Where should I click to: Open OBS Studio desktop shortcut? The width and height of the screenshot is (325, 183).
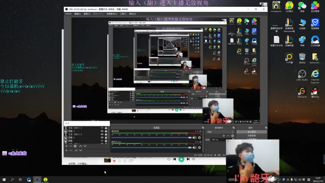click(302, 75)
